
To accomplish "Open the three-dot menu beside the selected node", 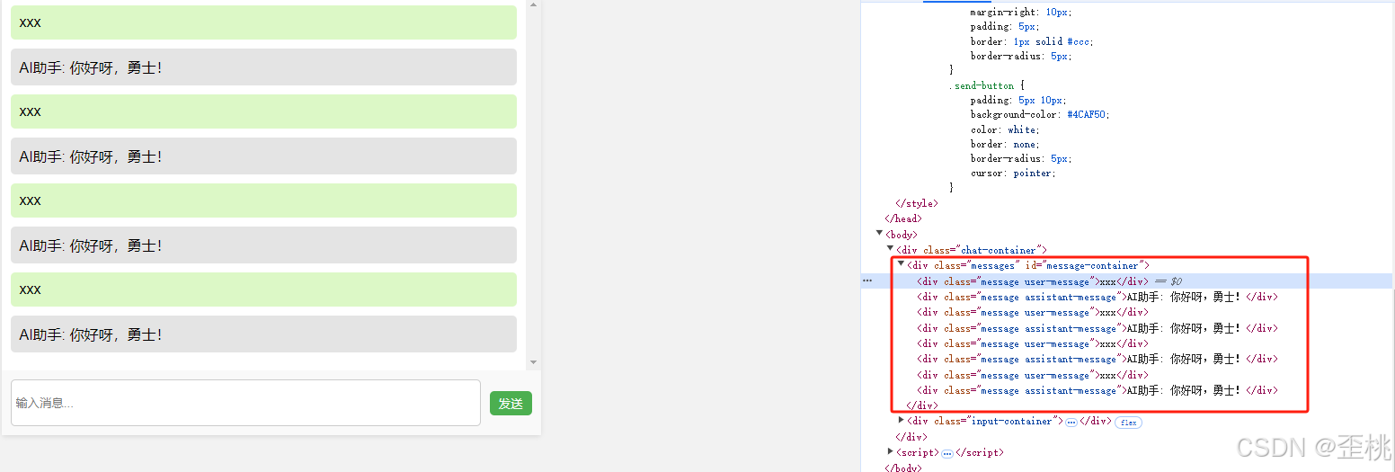I will click(867, 281).
